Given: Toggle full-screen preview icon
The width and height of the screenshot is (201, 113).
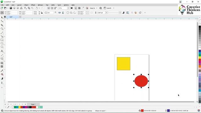Looking at the screenshot, I should click(x=72, y=8).
